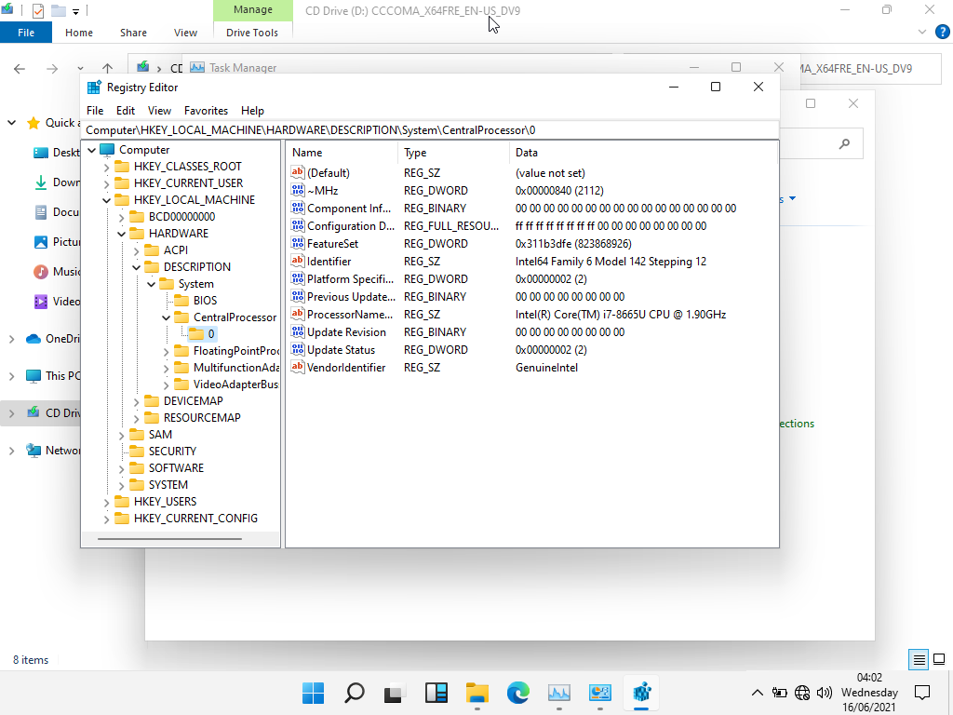The image size is (953, 715).
Task: Click the Platform Specific value name
Action: coord(350,279)
